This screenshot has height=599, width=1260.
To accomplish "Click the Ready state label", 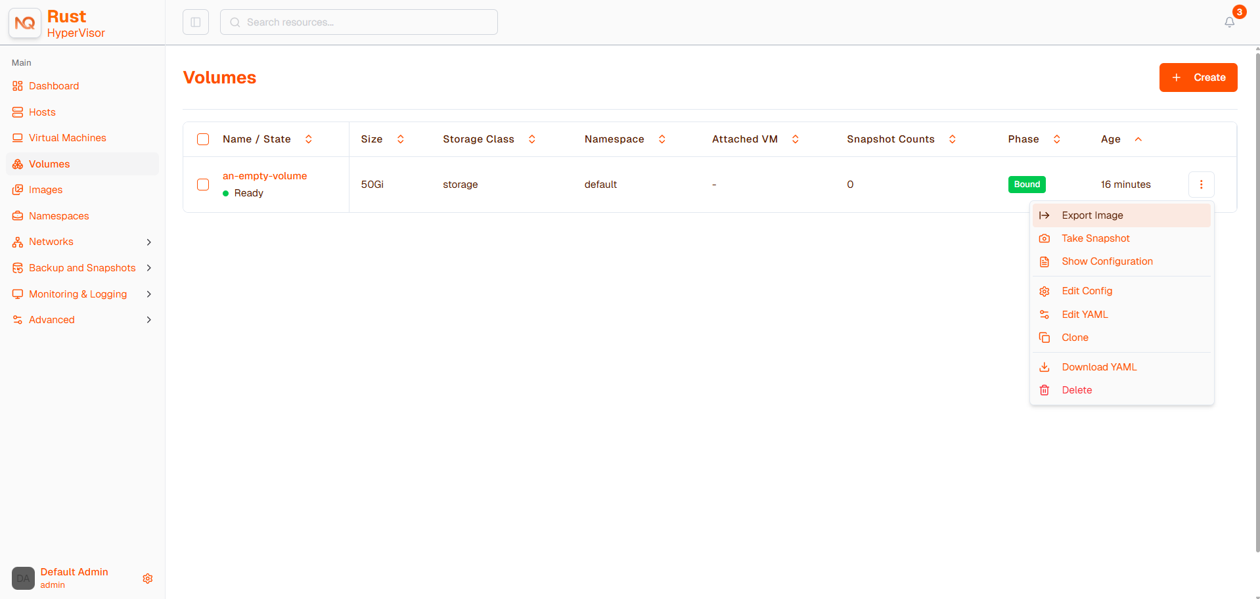I will point(249,193).
